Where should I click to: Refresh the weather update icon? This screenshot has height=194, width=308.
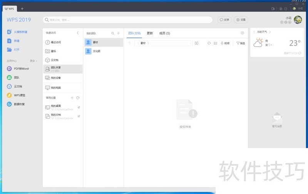click(x=300, y=53)
